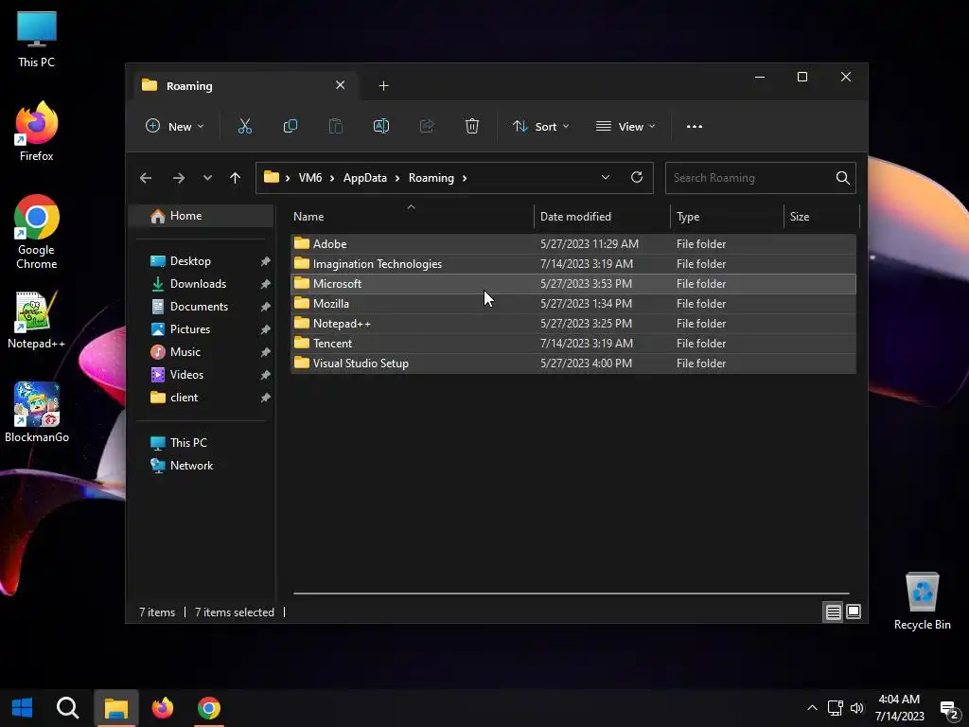Expand the chevron after AppData in path

click(x=397, y=178)
